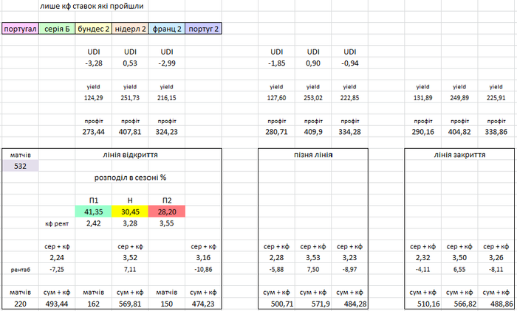Choose the нідерл 2 league button

(x=130, y=29)
